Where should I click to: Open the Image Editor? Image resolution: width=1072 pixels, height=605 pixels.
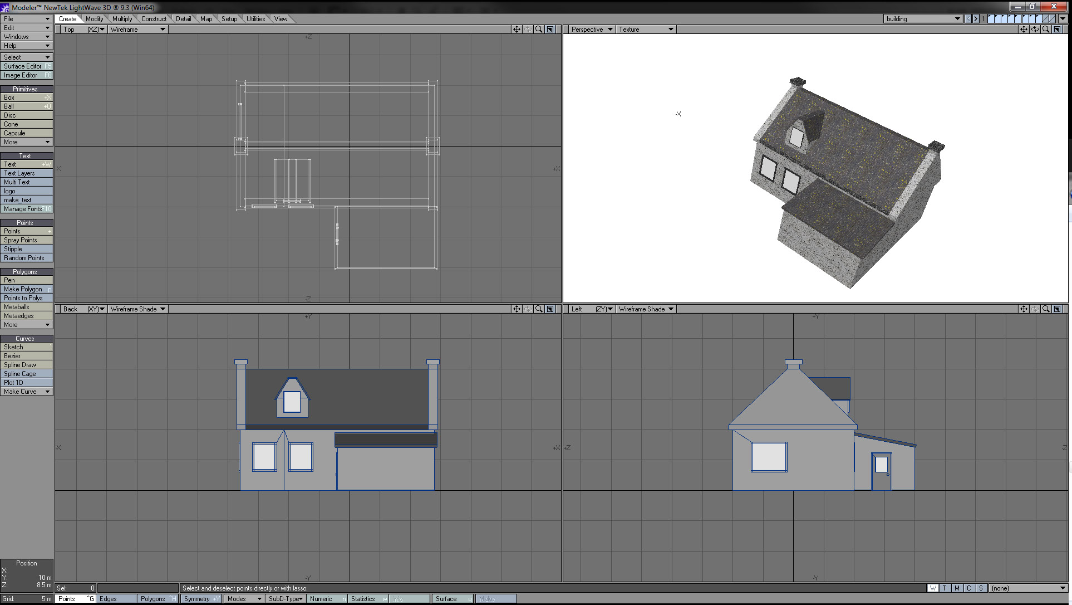click(x=27, y=75)
